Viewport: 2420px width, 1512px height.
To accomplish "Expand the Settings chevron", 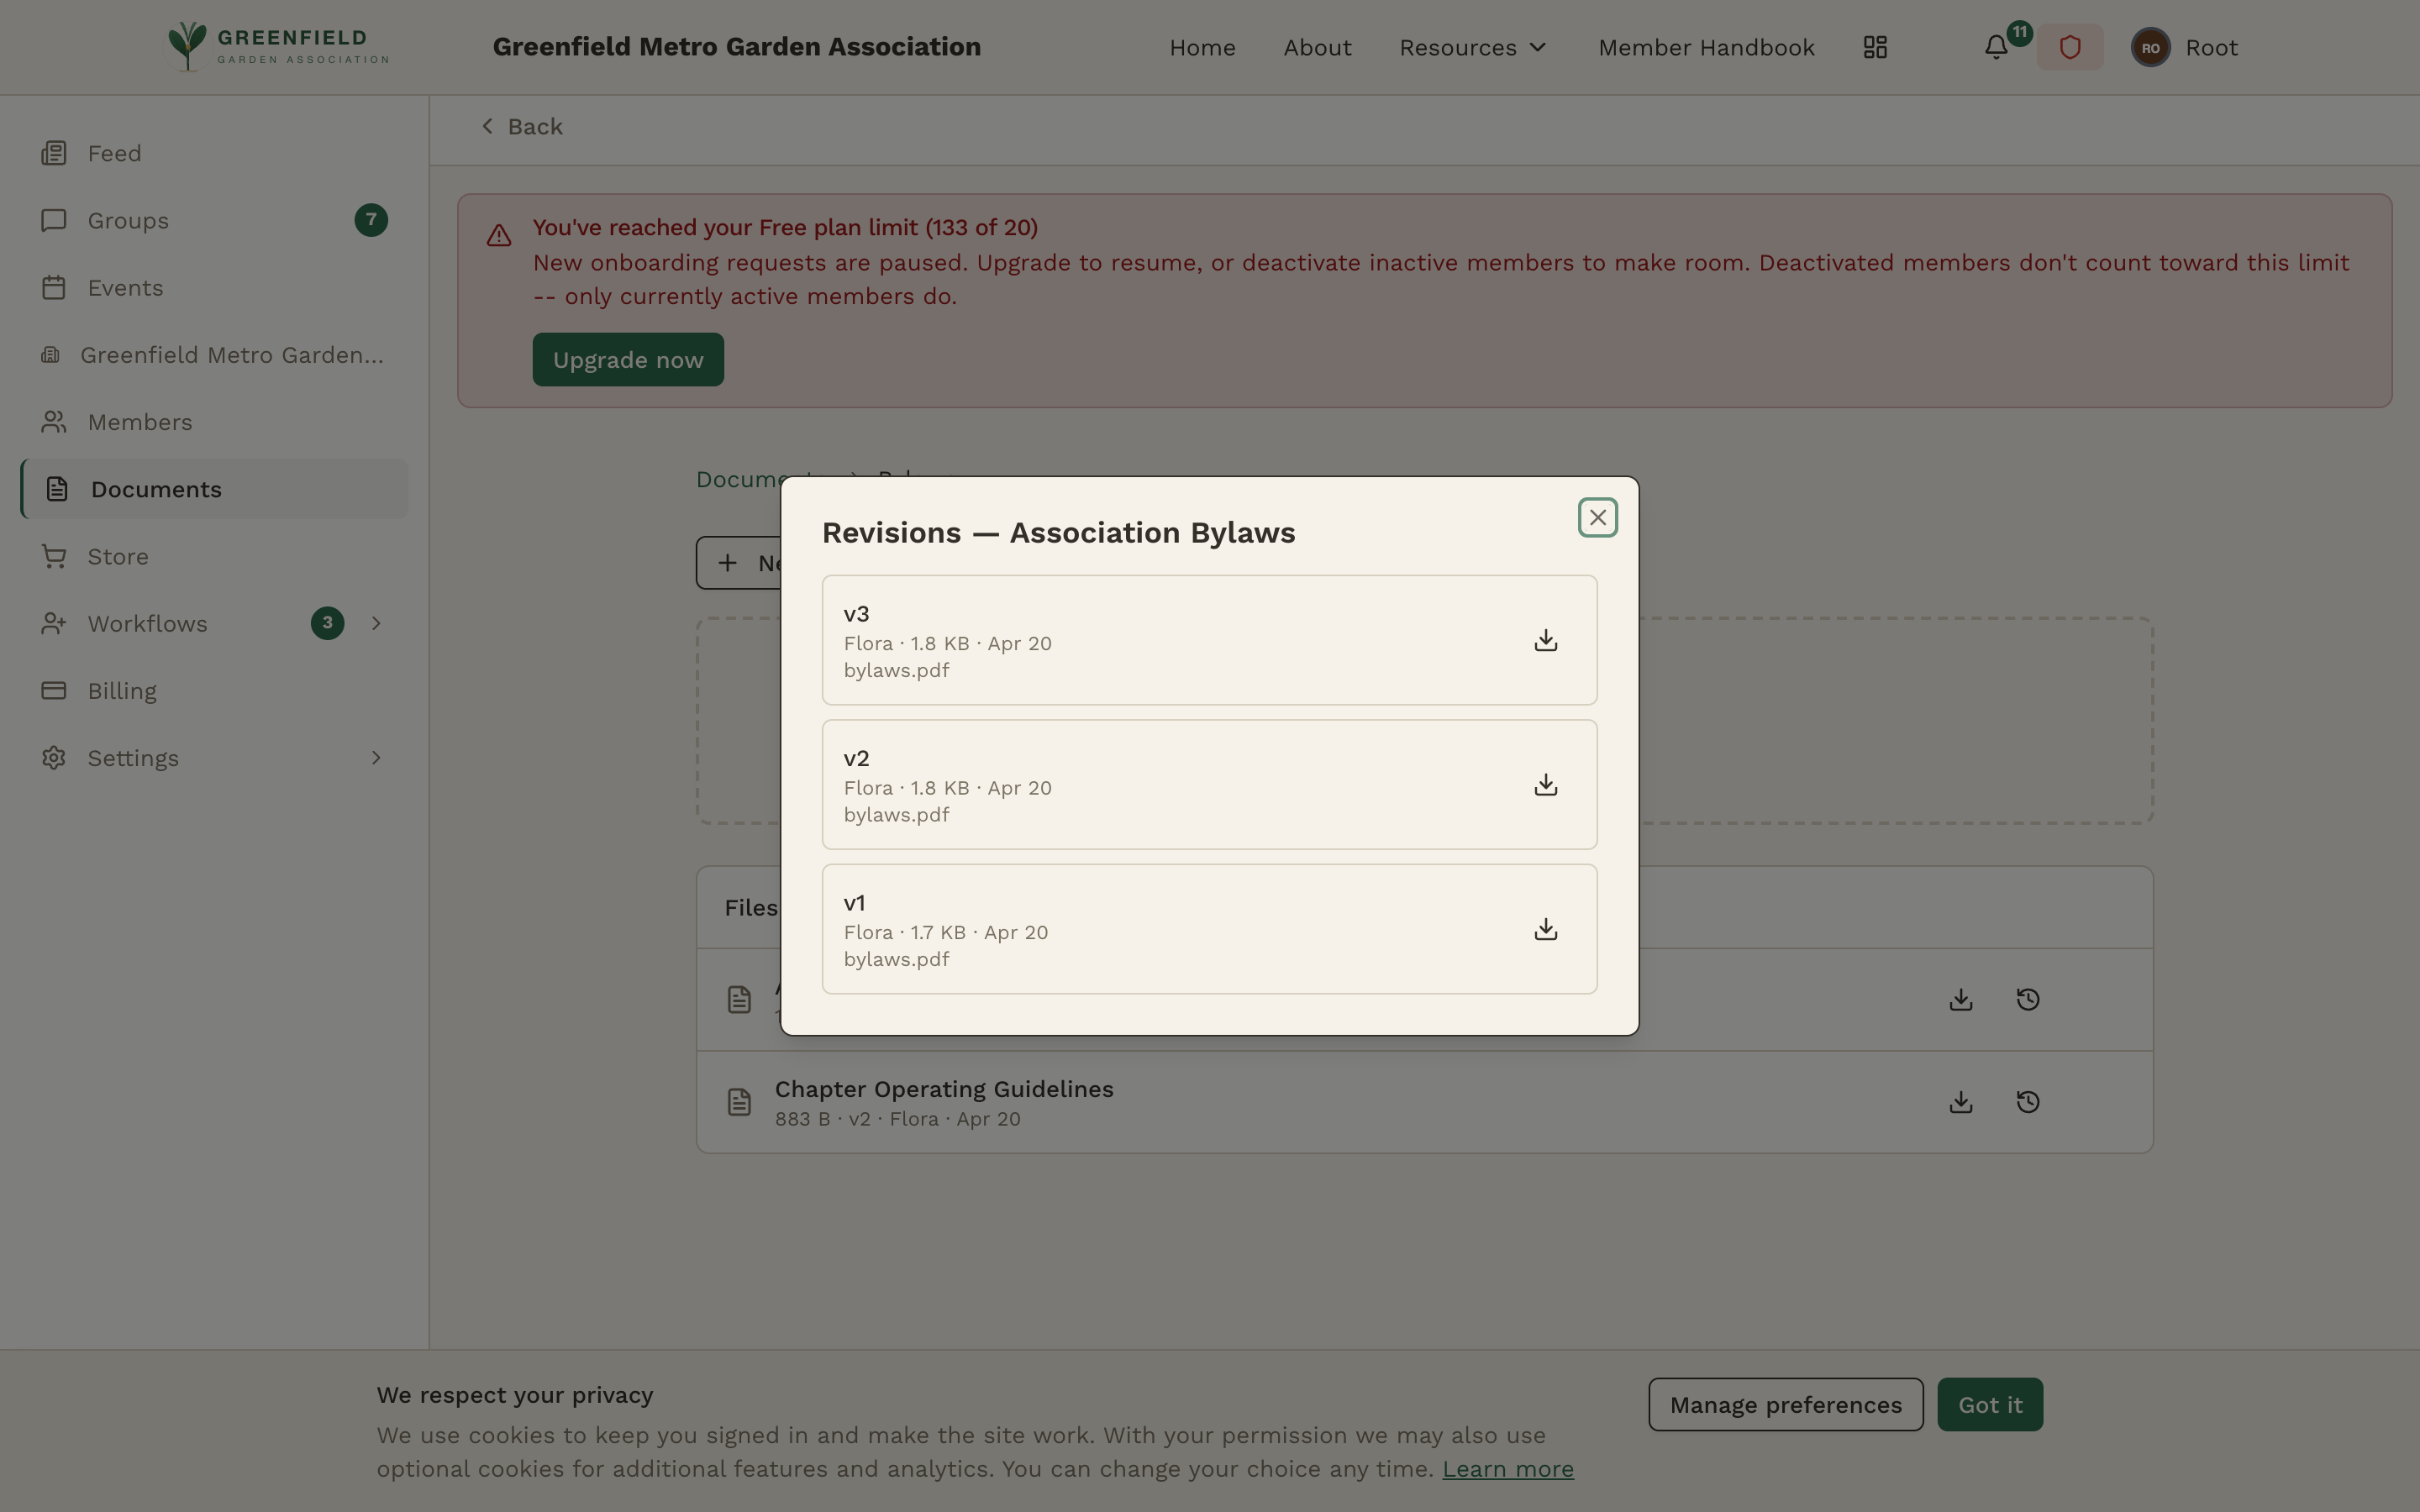I will 376,758.
